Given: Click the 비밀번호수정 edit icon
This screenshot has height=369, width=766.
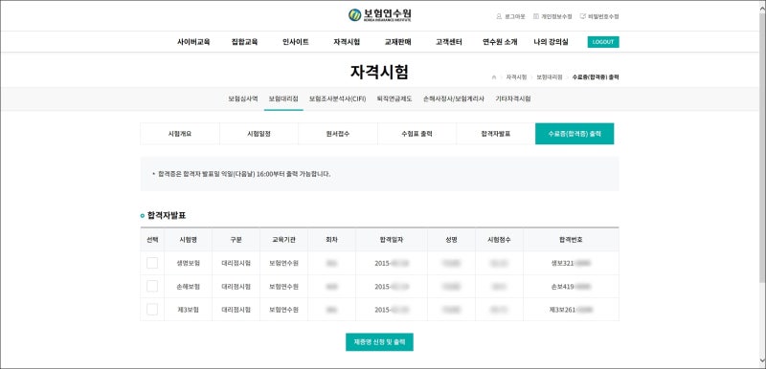Looking at the screenshot, I should (x=582, y=16).
